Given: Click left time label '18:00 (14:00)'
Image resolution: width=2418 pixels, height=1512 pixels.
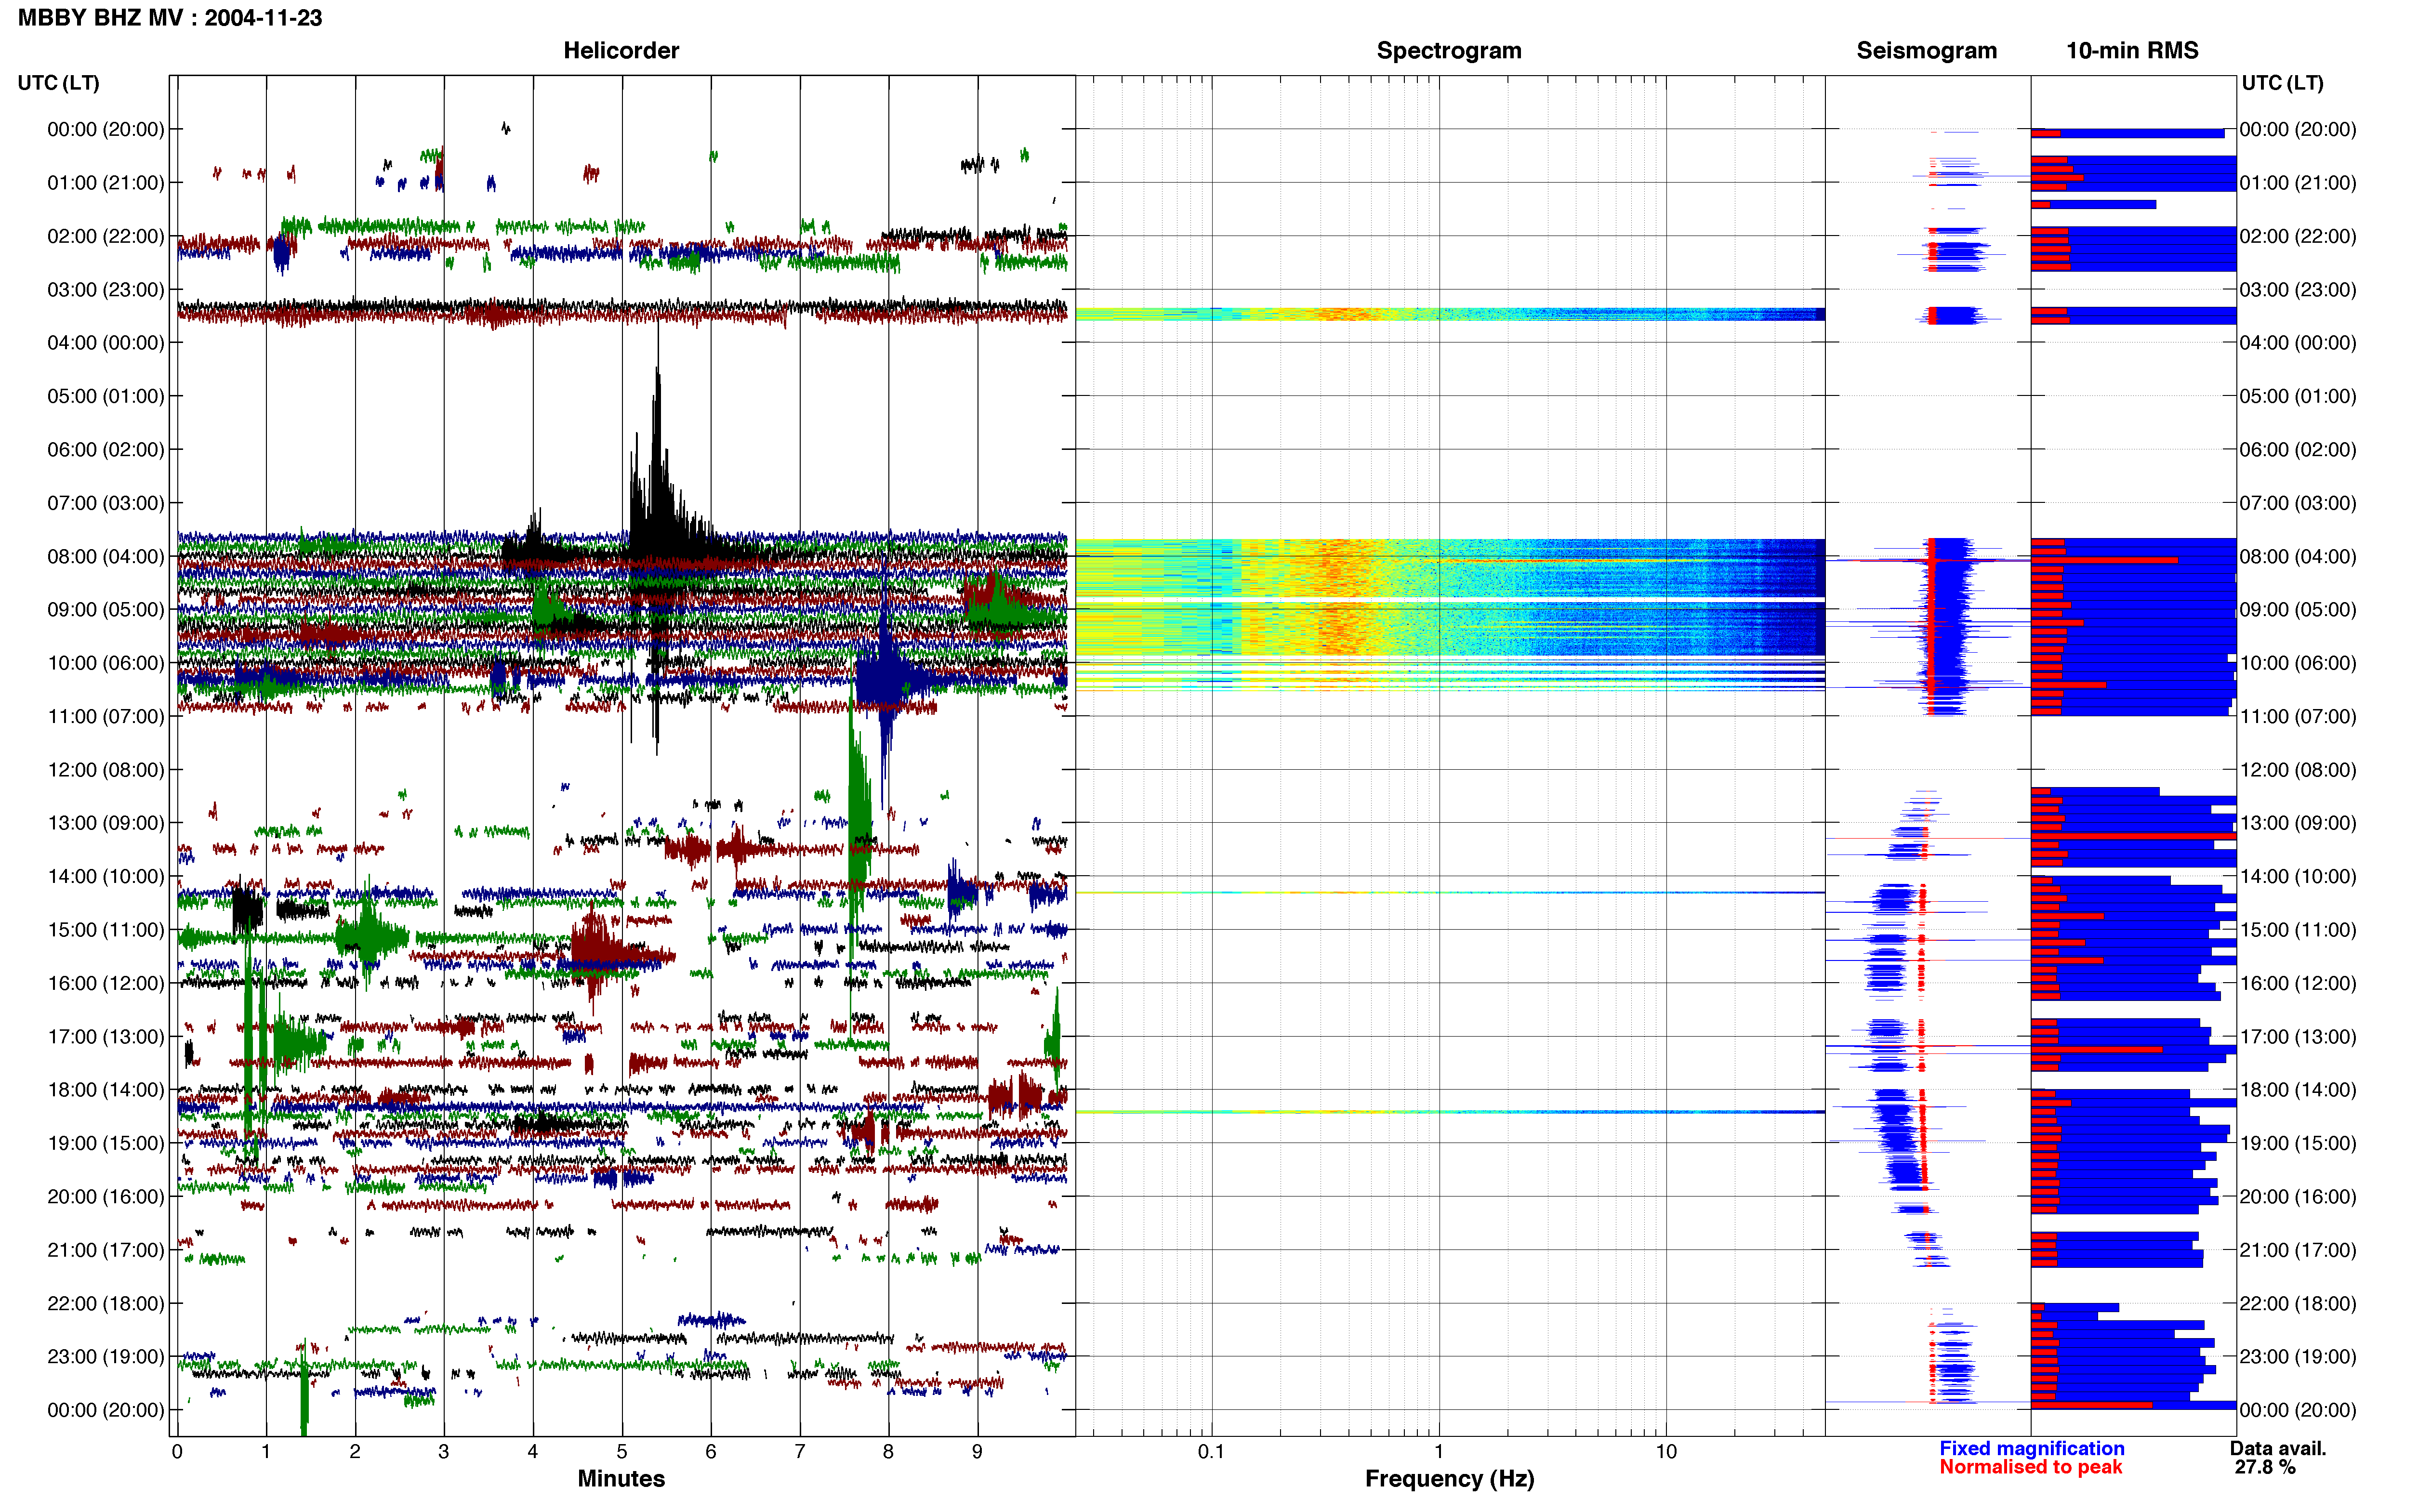Looking at the screenshot, I should coord(106,1090).
